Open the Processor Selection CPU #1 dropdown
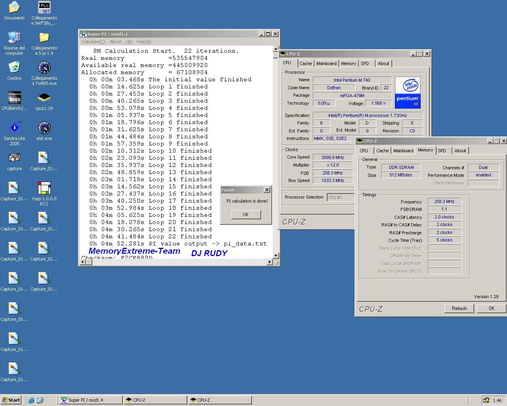507x406 pixels. tap(341, 197)
